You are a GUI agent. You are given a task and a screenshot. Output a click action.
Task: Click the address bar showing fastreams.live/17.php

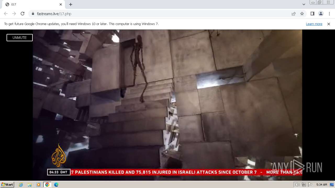pyautogui.click(x=160, y=14)
